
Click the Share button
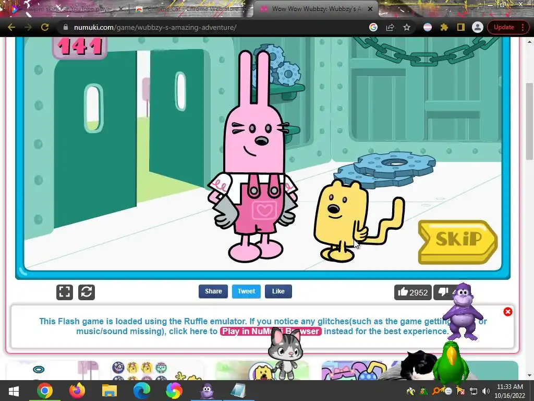pyautogui.click(x=213, y=291)
